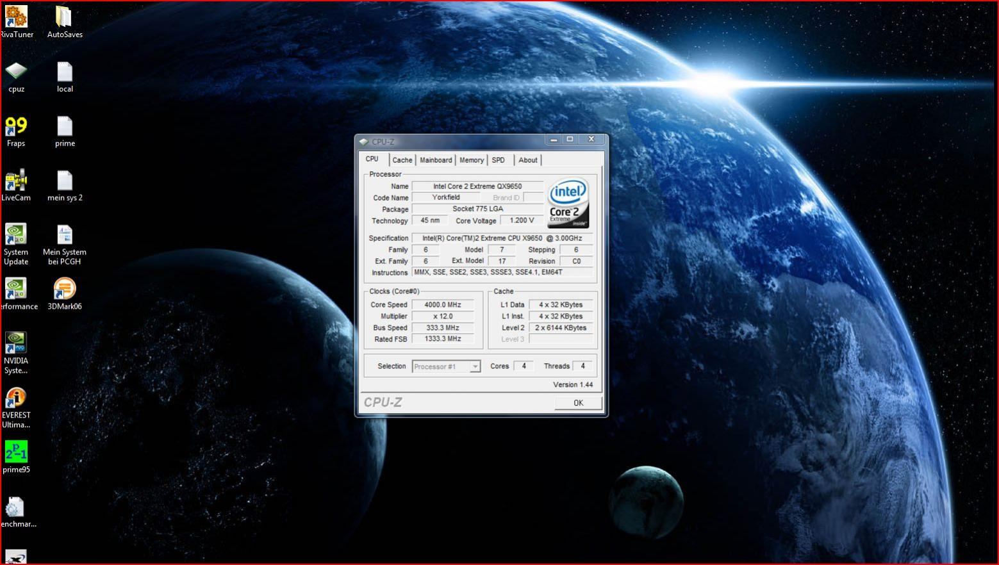Click the Level 2 2 x 6144 KBytes value
999x565 pixels.
561,327
